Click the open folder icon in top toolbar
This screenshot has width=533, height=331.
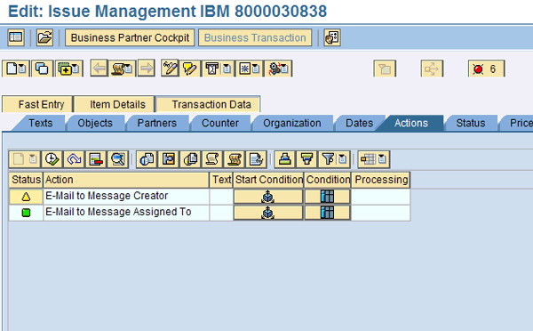[x=44, y=37]
